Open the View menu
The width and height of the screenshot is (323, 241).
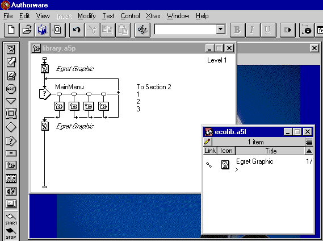[x=43, y=16]
